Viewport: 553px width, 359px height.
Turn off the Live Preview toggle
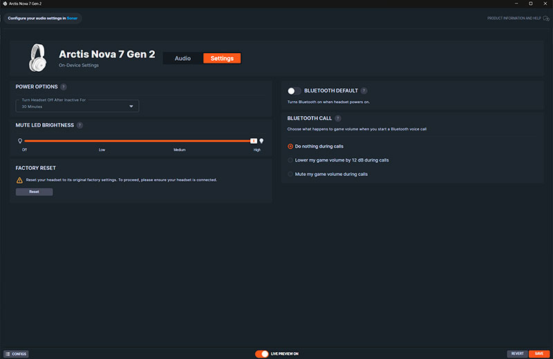point(262,353)
